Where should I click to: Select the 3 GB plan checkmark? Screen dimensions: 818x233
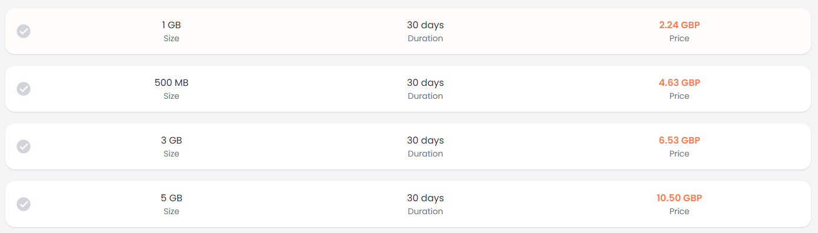[x=24, y=147]
